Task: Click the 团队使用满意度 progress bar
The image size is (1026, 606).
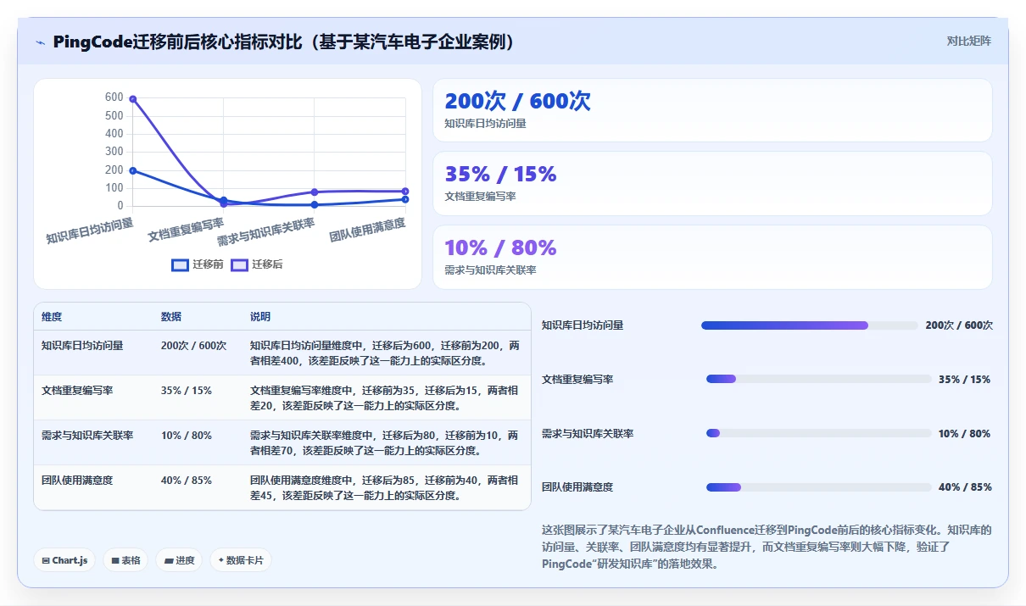Action: (x=818, y=487)
